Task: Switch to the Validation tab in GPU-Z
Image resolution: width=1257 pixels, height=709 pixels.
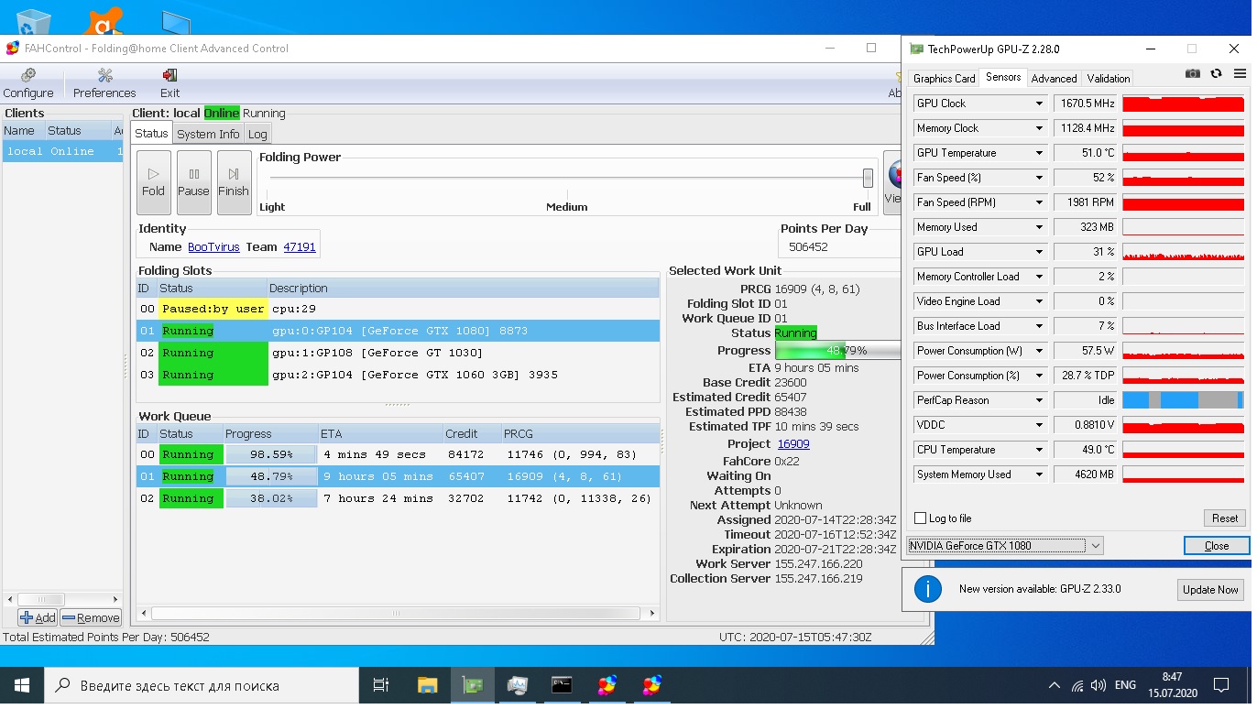Action: [x=1109, y=79]
